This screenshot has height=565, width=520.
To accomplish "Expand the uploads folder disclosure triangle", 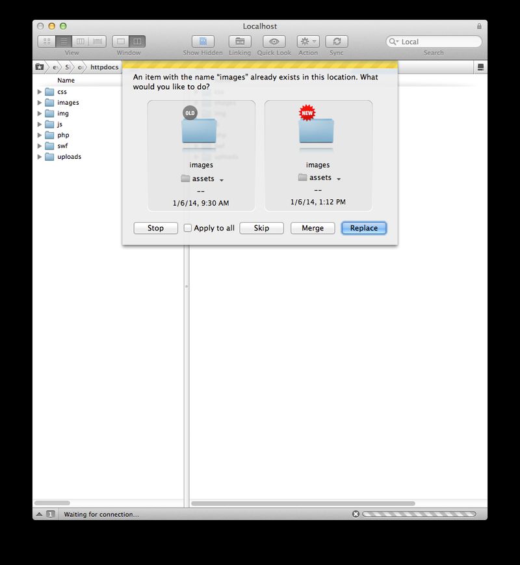I will click(x=40, y=157).
